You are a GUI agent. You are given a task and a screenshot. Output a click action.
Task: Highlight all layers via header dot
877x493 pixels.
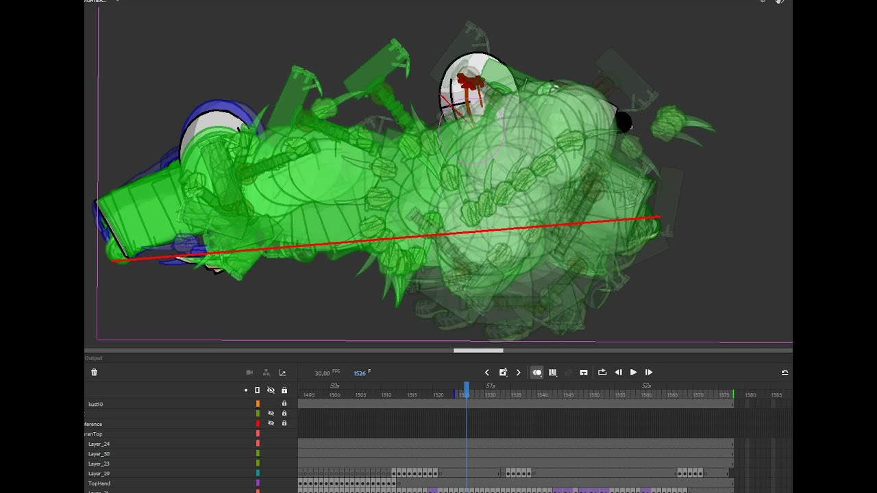[246, 390]
